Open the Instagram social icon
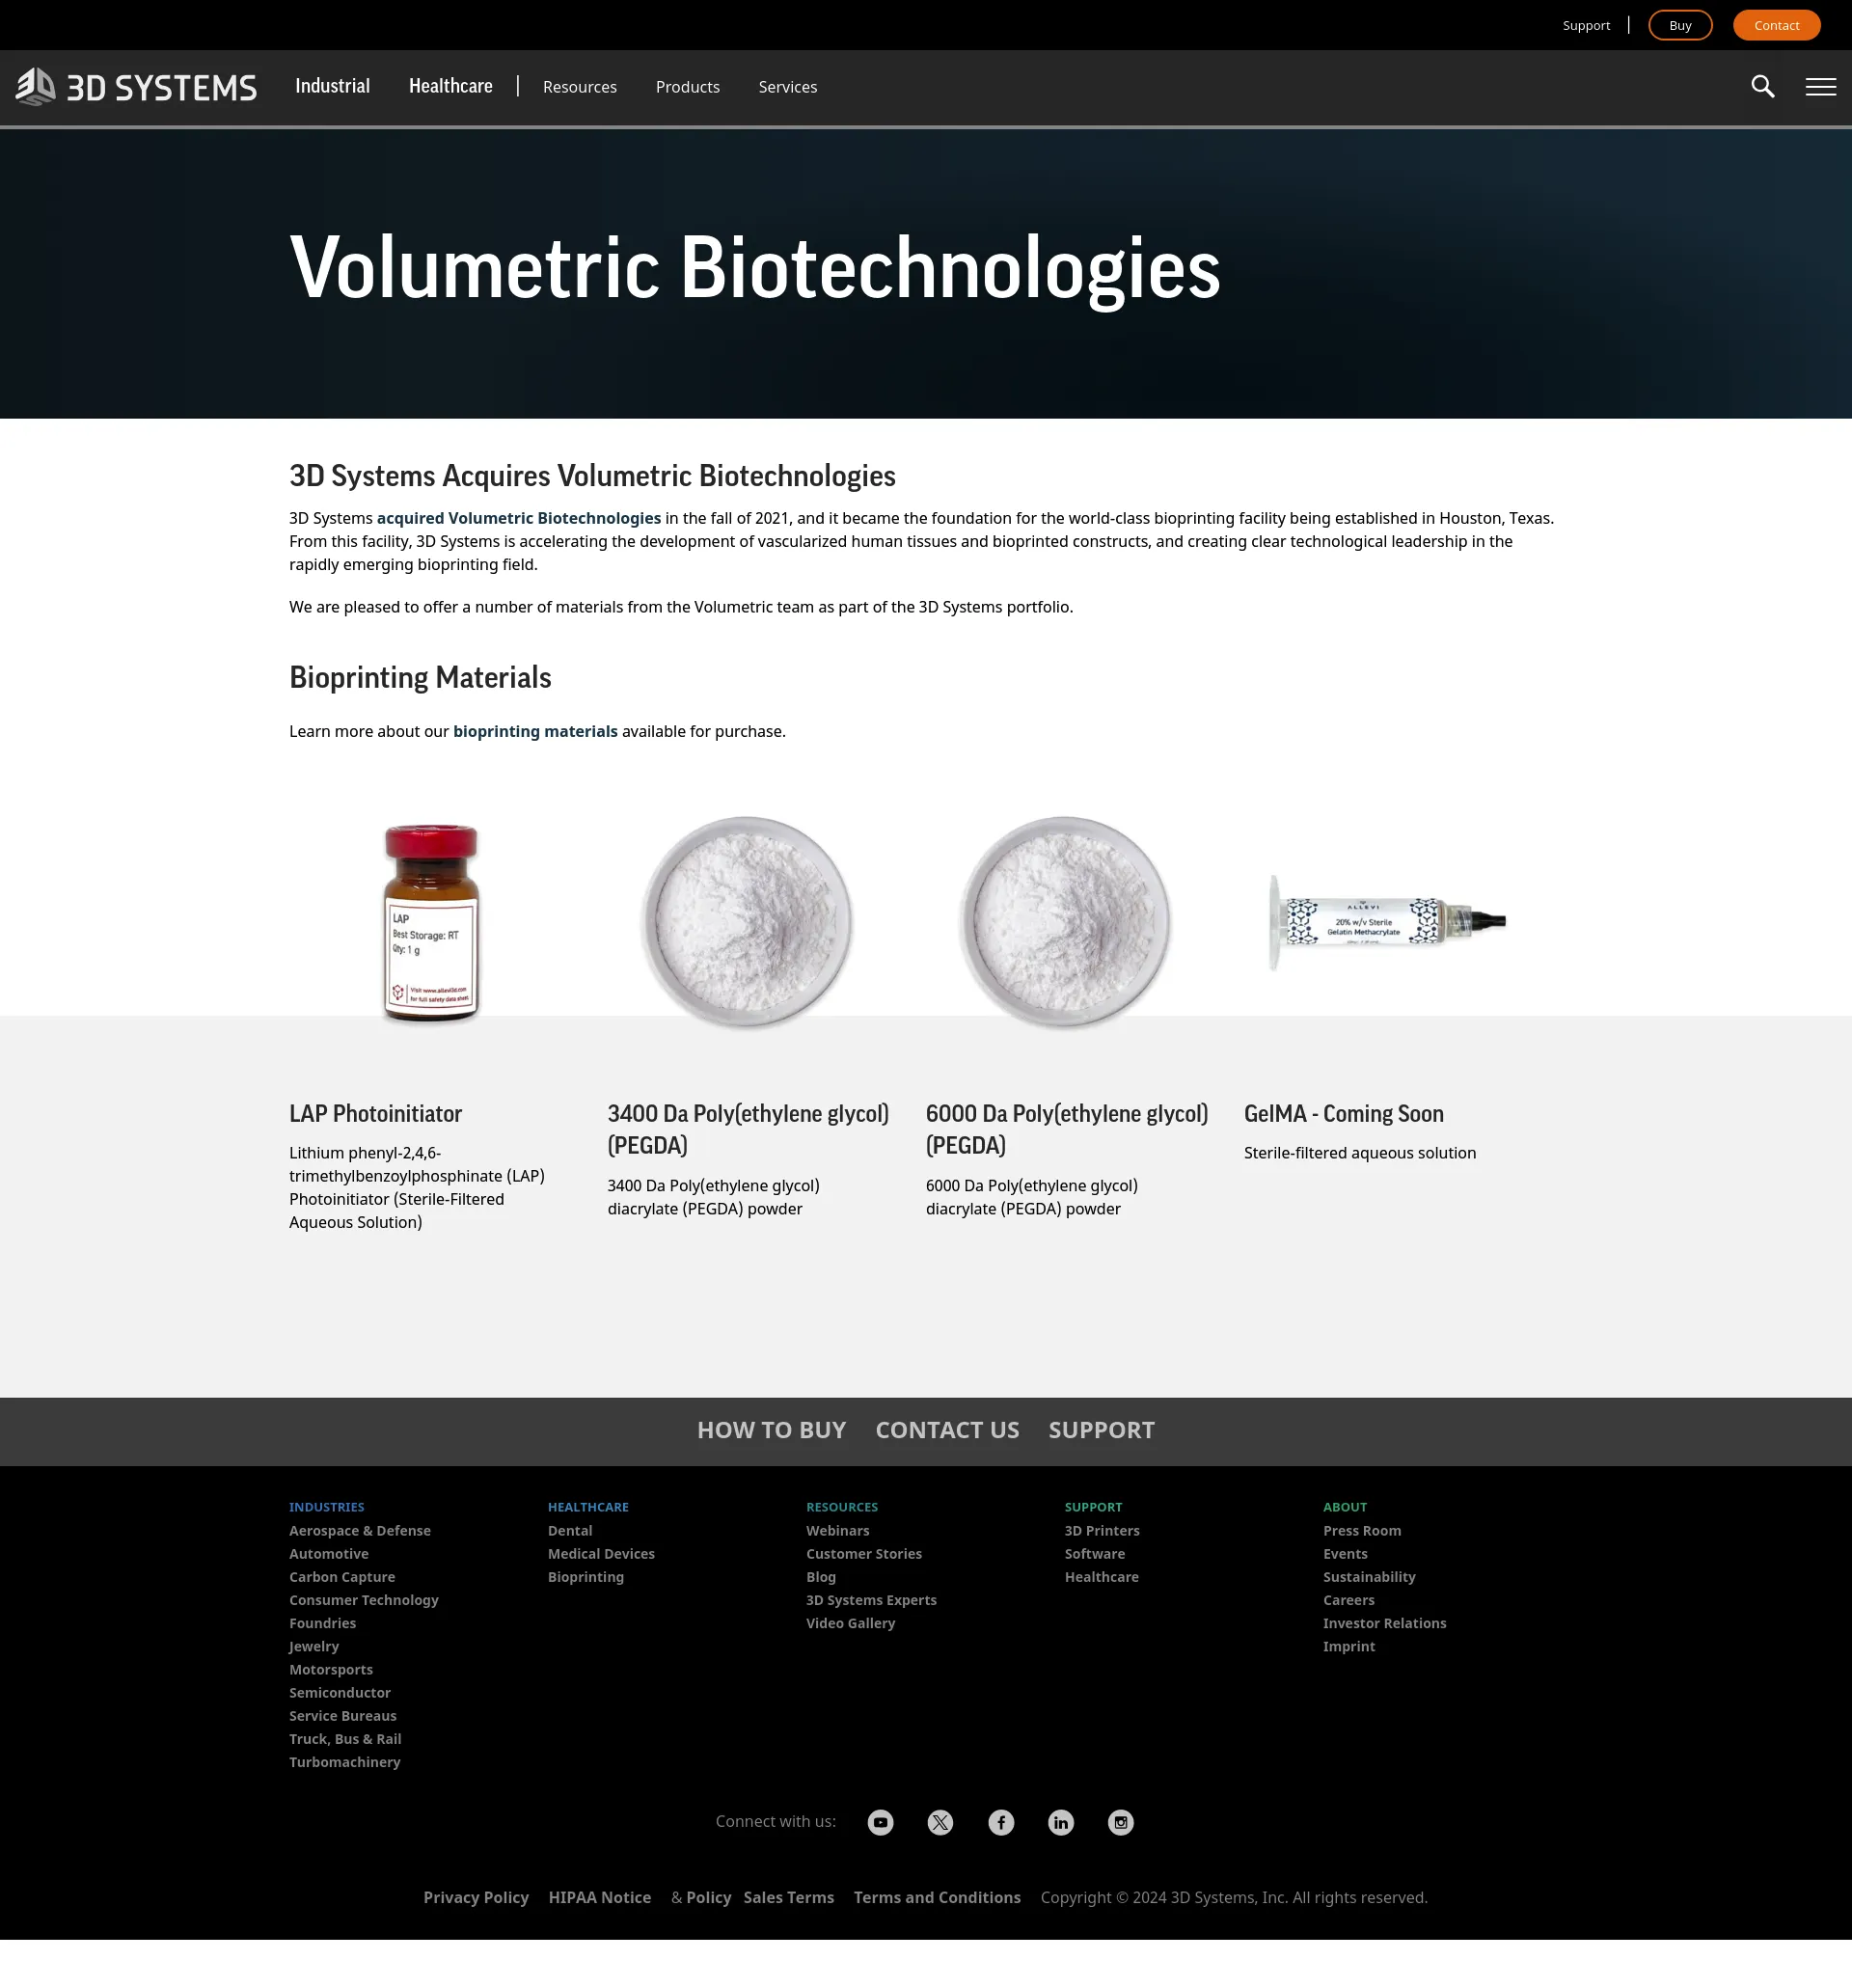Image resolution: width=1852 pixels, height=1988 pixels. (x=1121, y=1822)
